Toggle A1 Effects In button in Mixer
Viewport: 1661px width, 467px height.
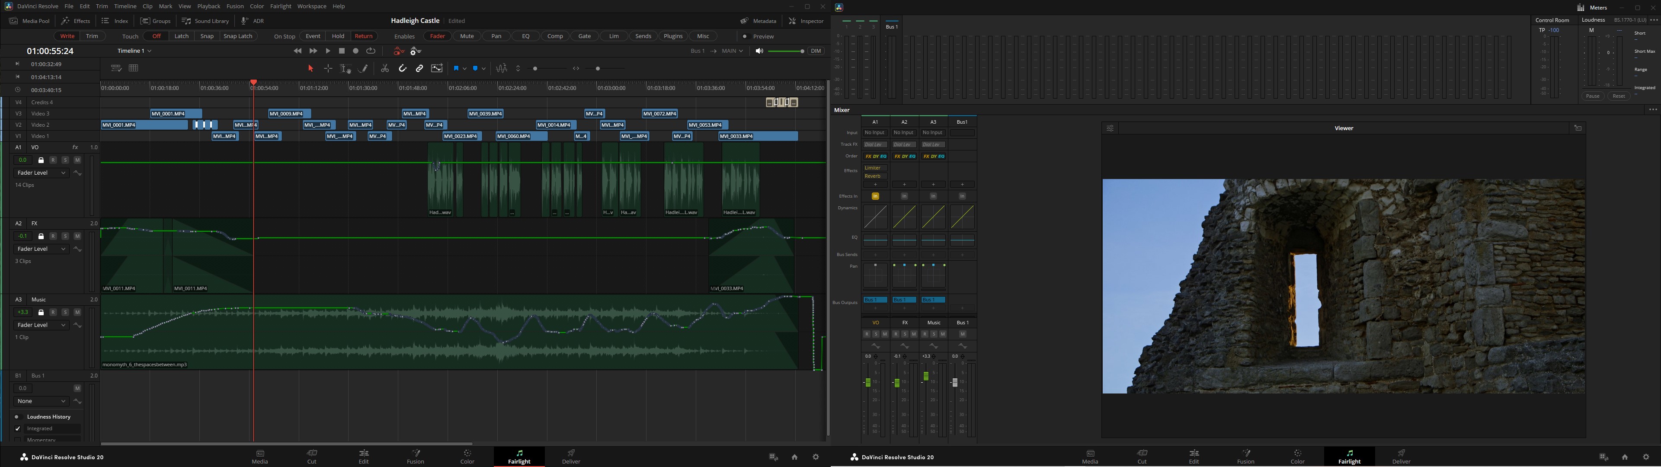pyautogui.click(x=875, y=196)
